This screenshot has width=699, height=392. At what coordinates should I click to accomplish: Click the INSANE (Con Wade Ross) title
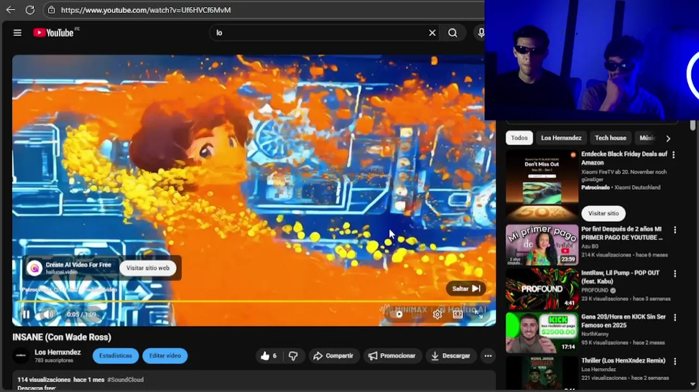(x=62, y=337)
